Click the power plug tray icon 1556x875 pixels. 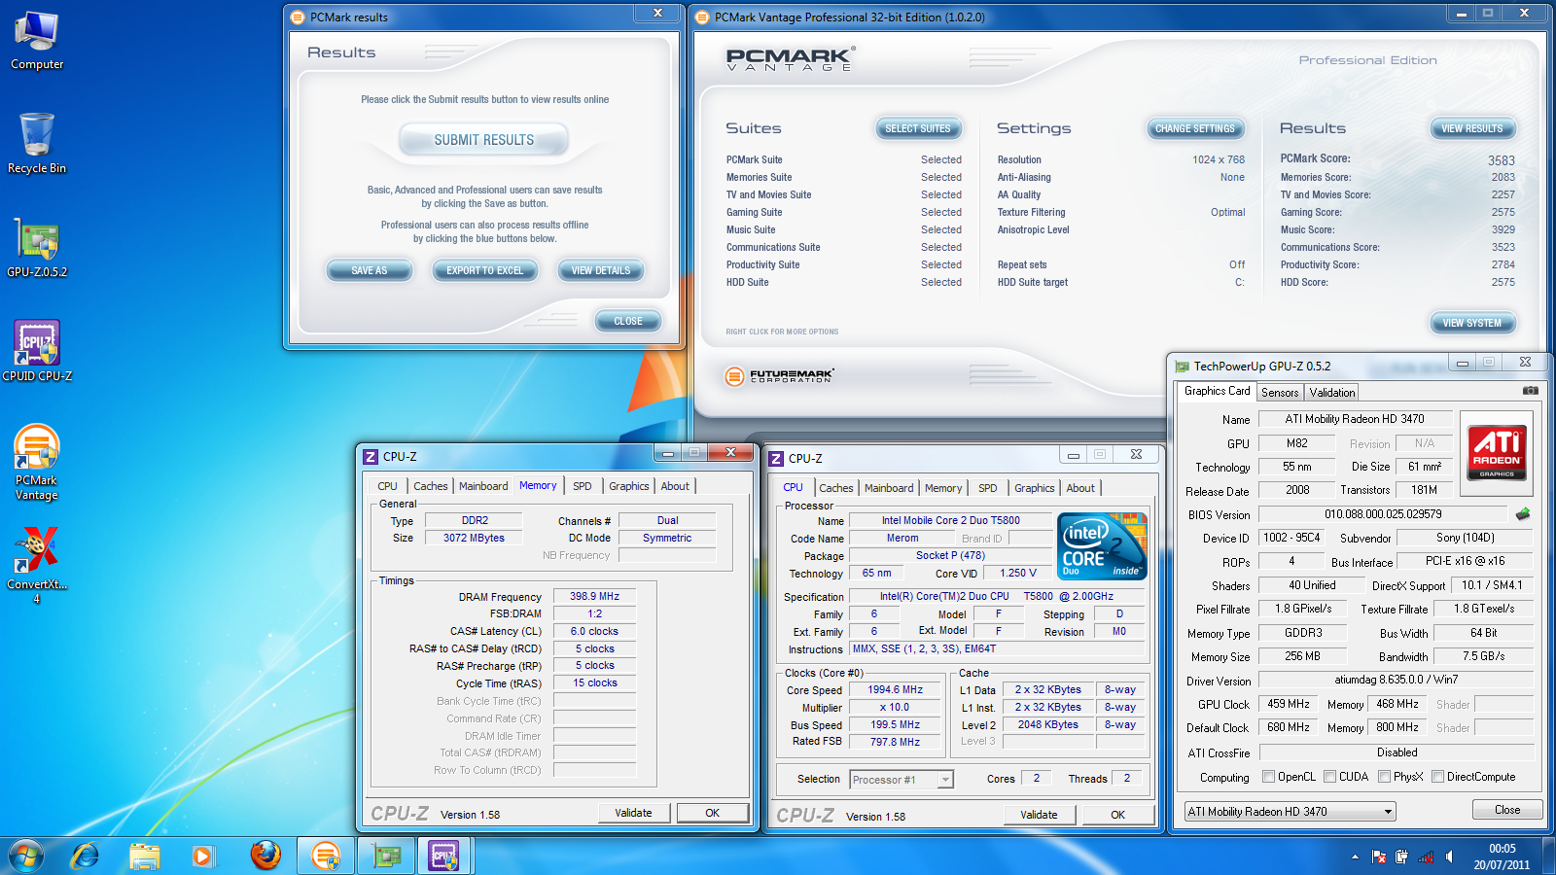pos(1401,857)
